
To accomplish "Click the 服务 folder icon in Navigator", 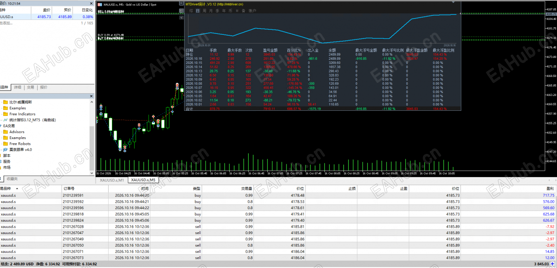I will click(x=0, y=161).
